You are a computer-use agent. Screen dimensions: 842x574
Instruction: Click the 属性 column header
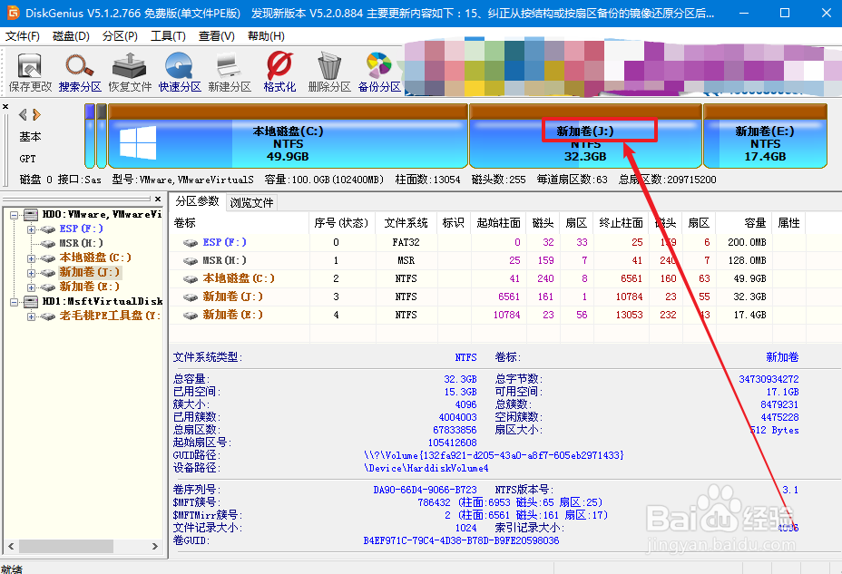pos(788,223)
